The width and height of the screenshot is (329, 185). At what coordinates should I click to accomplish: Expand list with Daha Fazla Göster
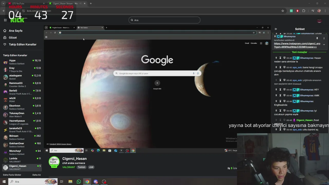coord(12,175)
